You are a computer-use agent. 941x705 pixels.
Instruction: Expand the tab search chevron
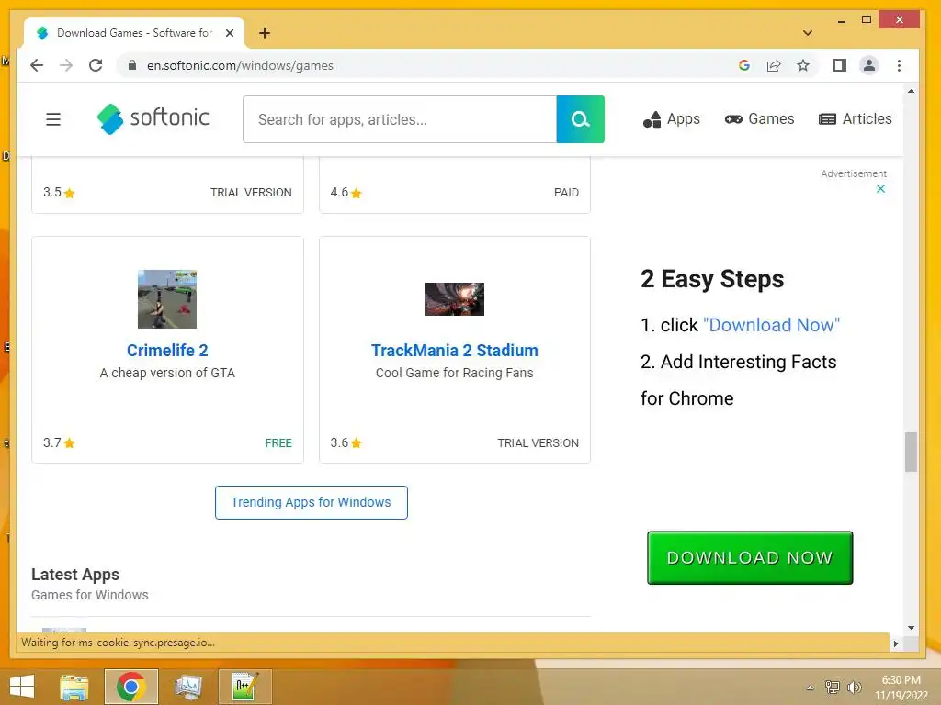tap(808, 33)
